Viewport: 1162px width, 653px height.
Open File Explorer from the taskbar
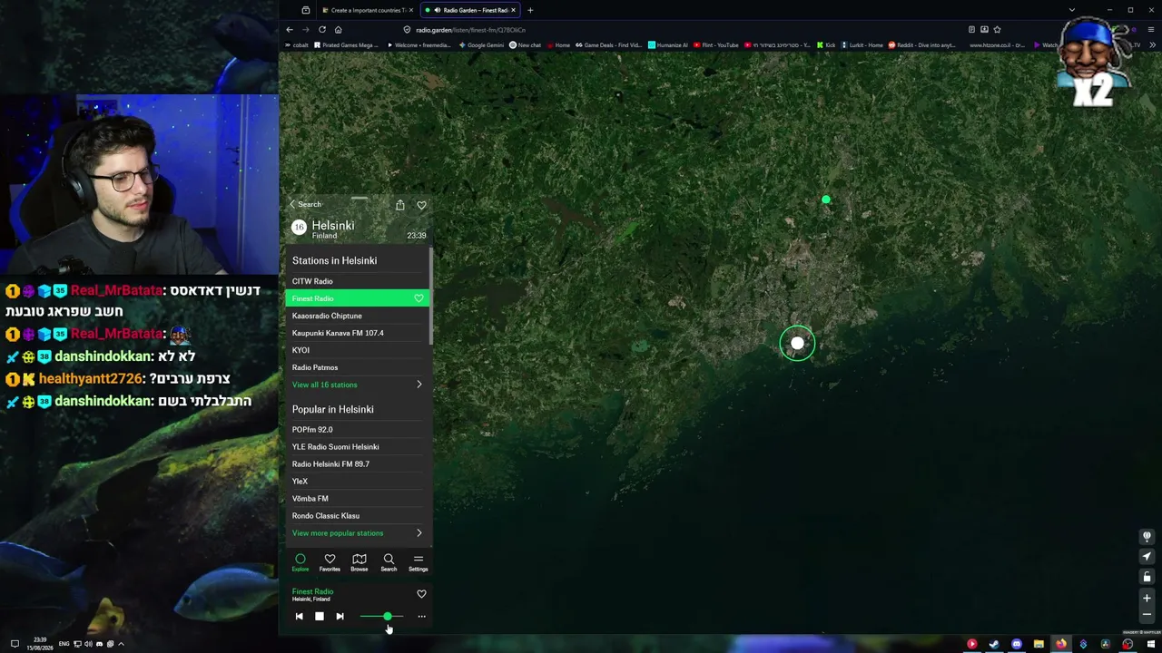pos(1039,645)
